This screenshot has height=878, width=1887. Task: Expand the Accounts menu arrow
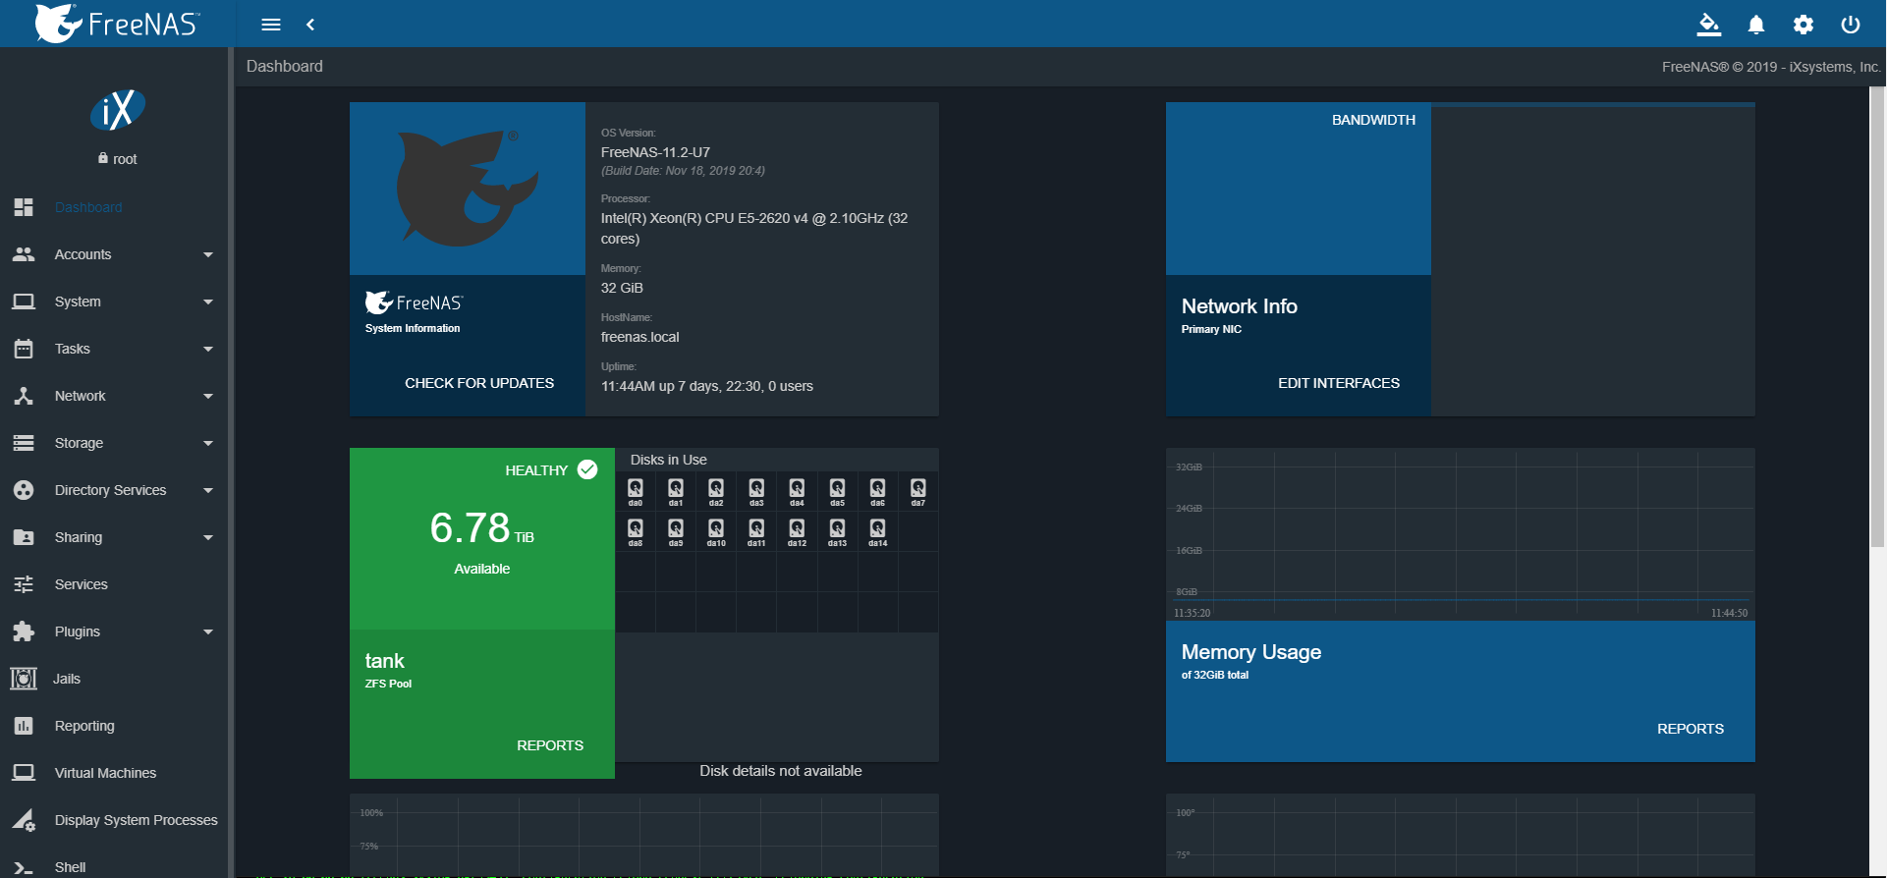pos(208,254)
